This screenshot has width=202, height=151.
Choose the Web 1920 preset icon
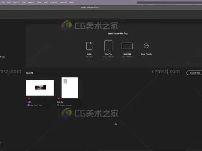pyautogui.click(x=127, y=46)
